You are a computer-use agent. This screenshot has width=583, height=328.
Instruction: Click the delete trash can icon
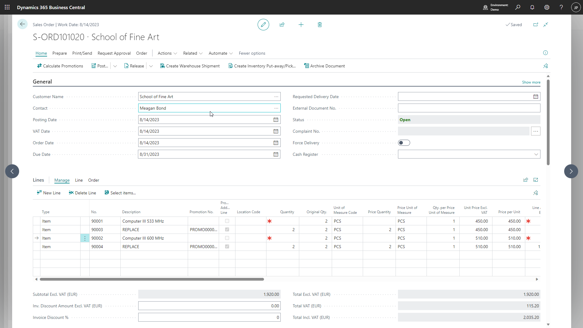coord(320,25)
